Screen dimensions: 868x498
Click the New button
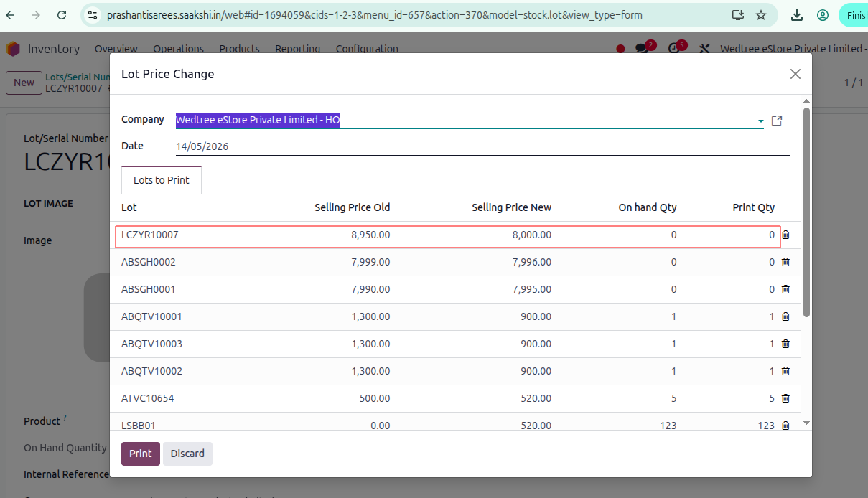point(24,83)
